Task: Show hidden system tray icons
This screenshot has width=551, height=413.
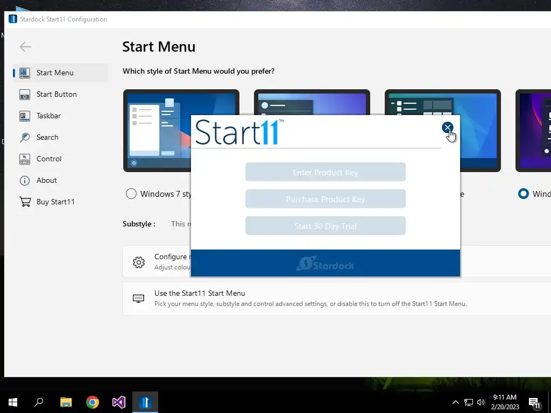Action: 455,402
